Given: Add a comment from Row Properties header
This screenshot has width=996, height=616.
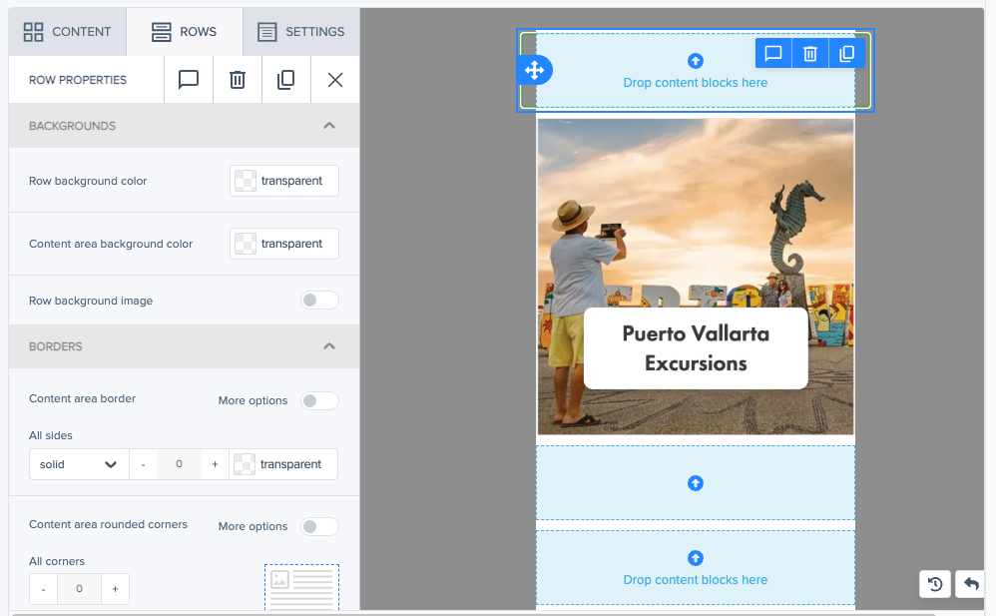Looking at the screenshot, I should [x=189, y=80].
